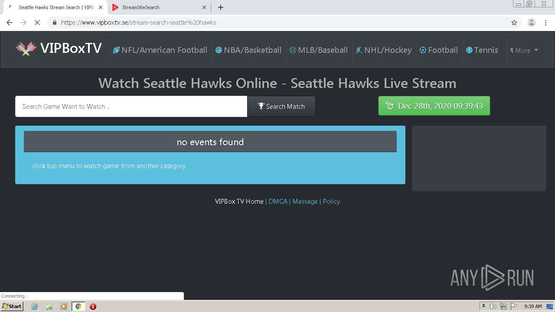Viewport: 555px width, 312px height.
Task: Expand the More dropdown menu
Action: click(x=524, y=50)
